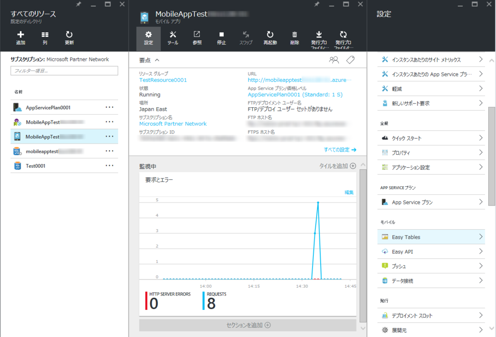Click the 停止 stop icon
This screenshot has width=496, height=337.
(x=221, y=34)
